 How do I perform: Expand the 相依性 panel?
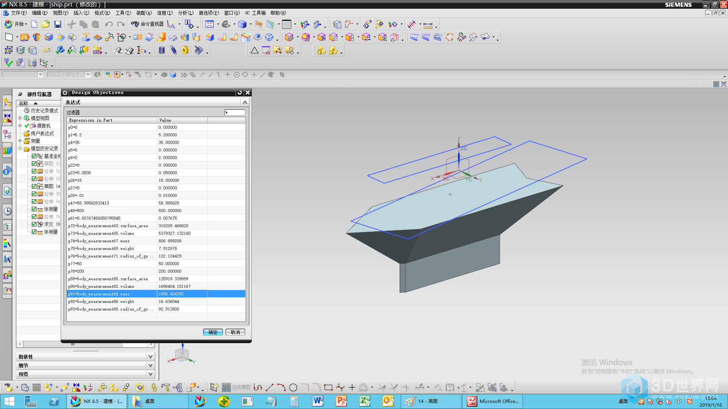(x=151, y=357)
